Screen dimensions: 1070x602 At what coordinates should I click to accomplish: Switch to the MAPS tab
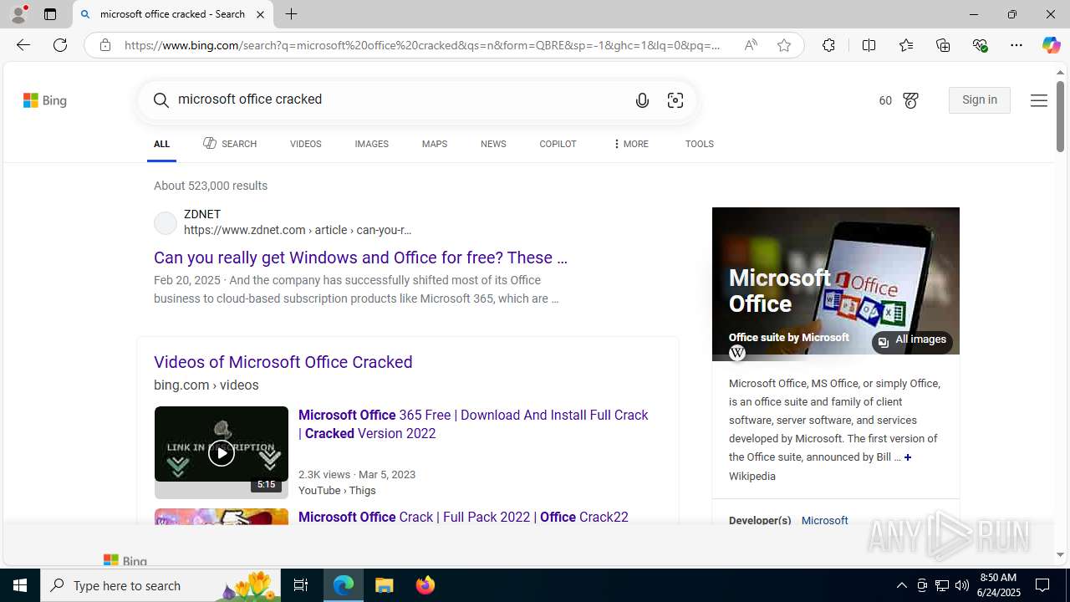click(x=434, y=144)
